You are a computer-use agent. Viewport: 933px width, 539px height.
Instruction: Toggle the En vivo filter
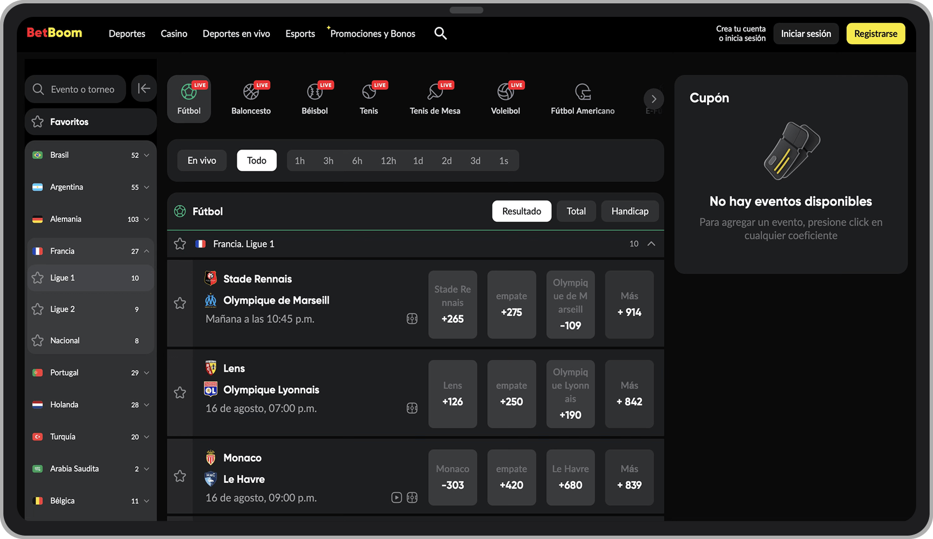coord(202,161)
